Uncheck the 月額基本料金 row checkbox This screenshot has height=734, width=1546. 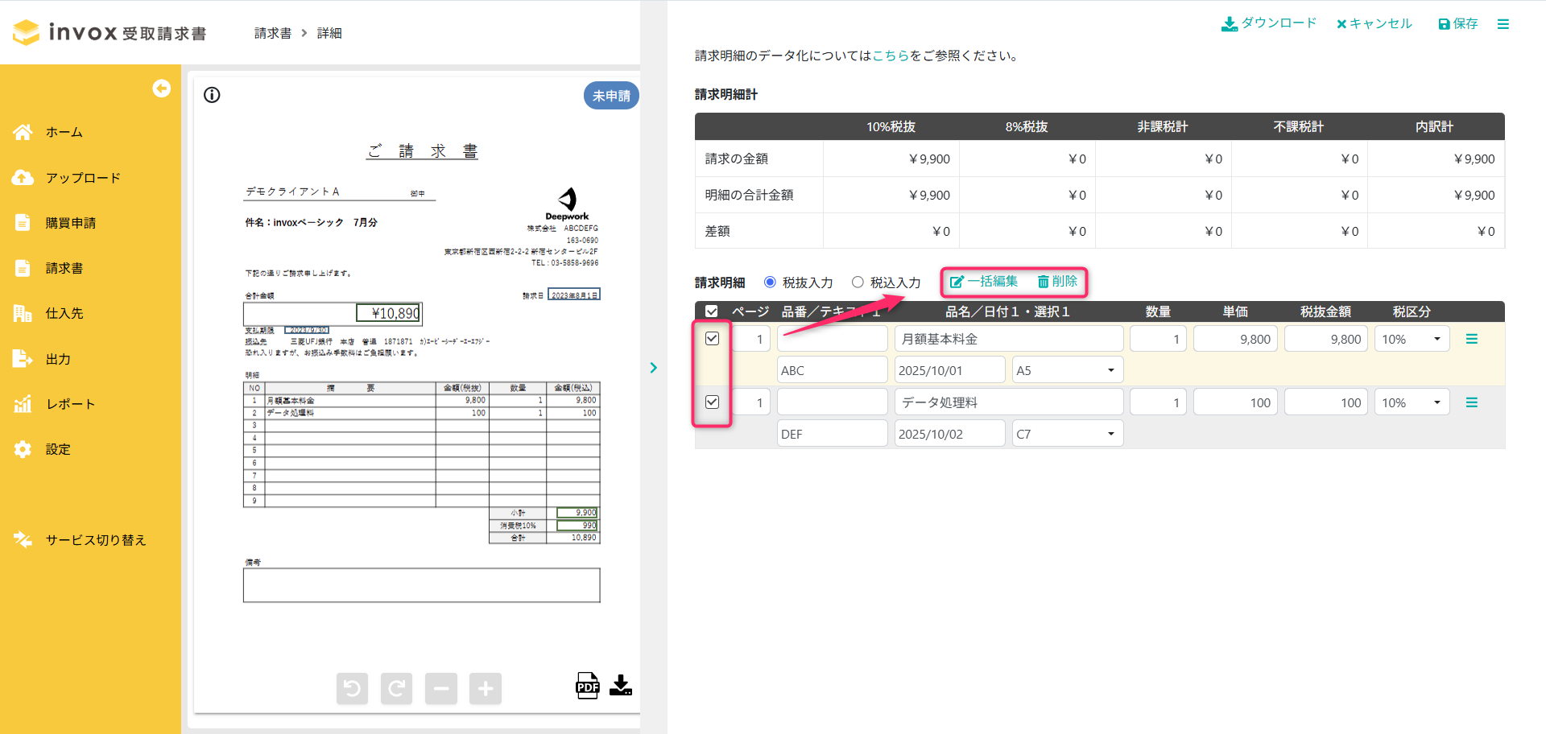click(x=712, y=339)
